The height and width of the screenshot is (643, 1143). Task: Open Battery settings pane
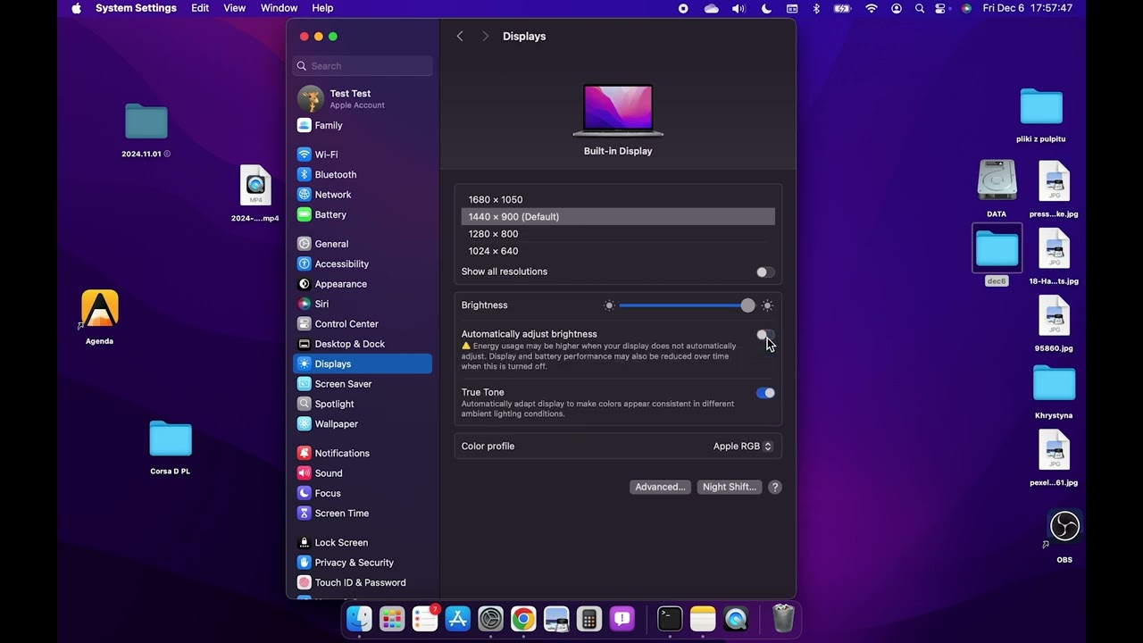pos(363,215)
